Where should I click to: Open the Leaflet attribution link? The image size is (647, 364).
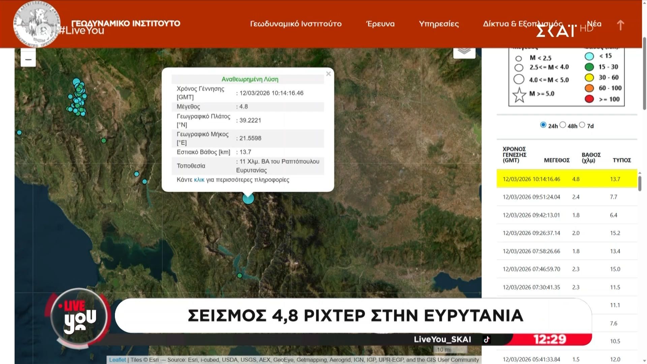click(x=117, y=360)
